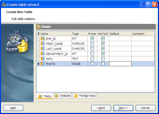The image size is (159, 114).
Task: Toggle Primary checkbox for PHOTO field
Action: click(92, 64)
